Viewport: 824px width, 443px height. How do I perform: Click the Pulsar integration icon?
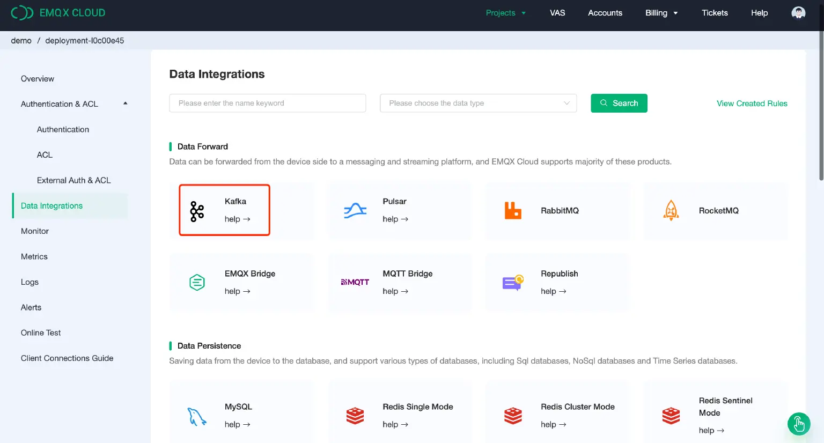coord(355,210)
